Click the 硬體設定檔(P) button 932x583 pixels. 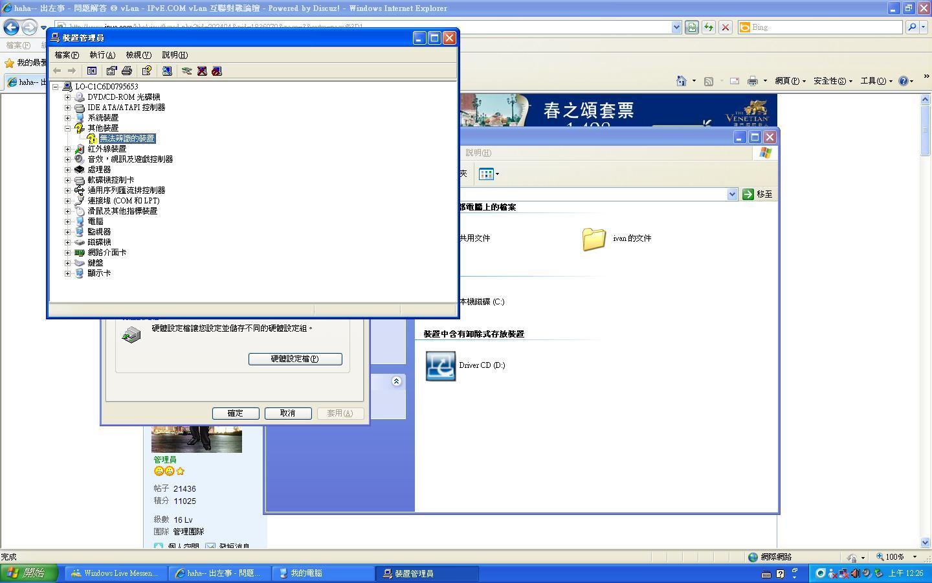click(295, 359)
